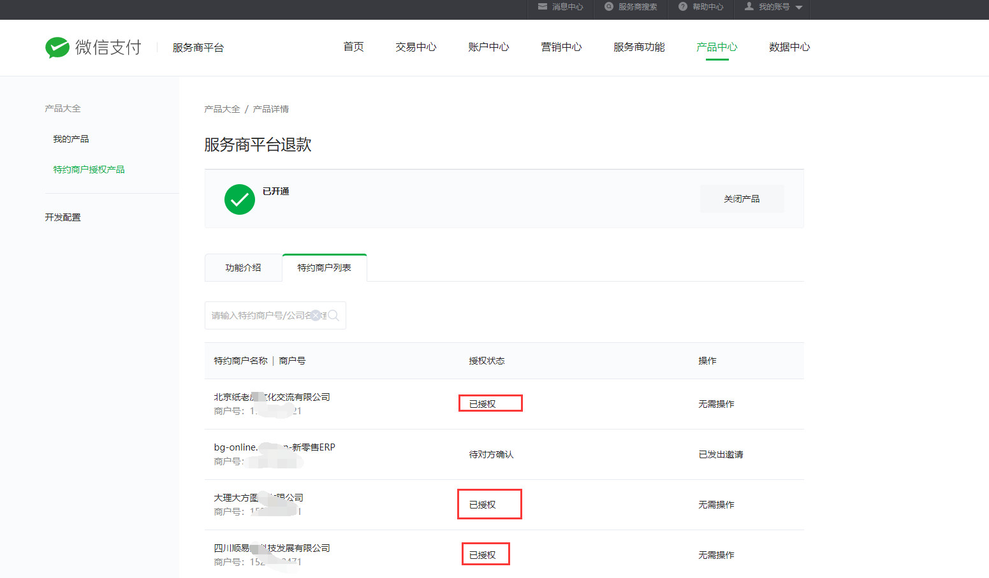Click 无需操作 in the 大理大方 row
Image resolution: width=989 pixels, height=578 pixels.
(x=716, y=505)
